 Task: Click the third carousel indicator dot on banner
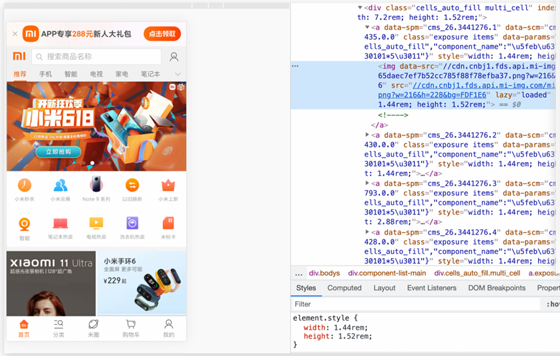coord(101,163)
